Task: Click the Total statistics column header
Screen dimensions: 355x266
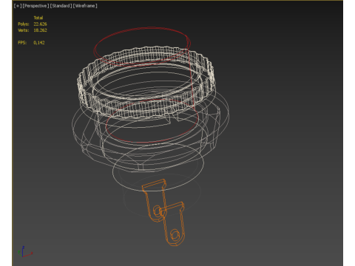Action: [x=38, y=18]
